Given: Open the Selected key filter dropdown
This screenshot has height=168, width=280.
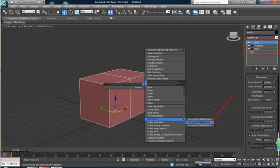Looking at the screenshot, I should [x=225, y=160].
